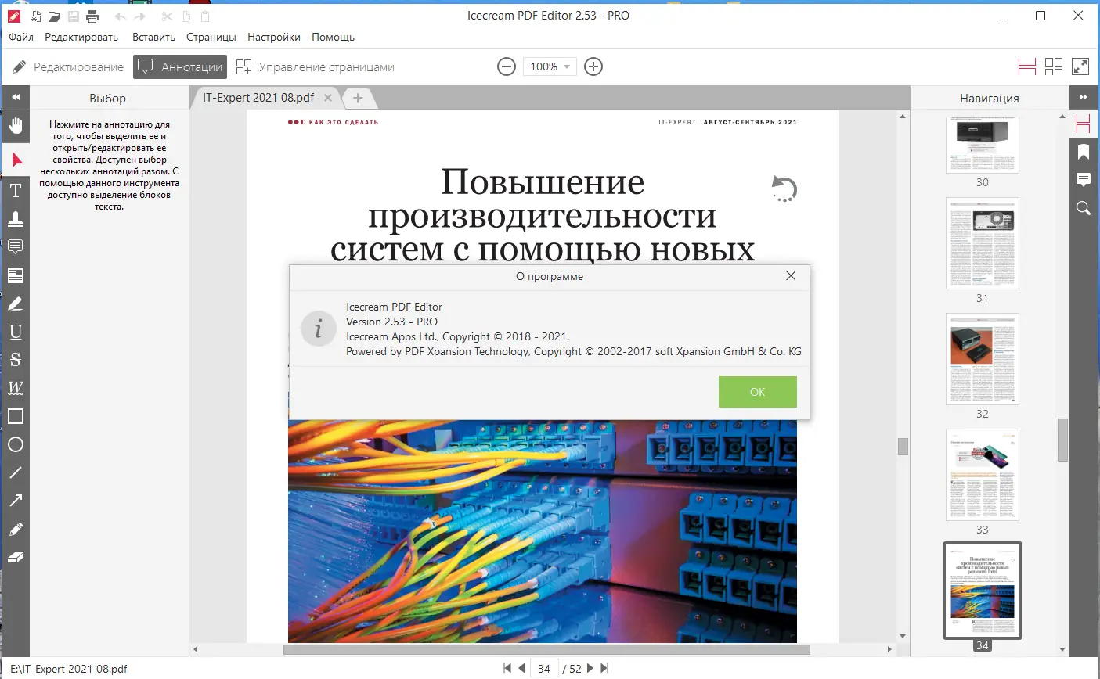Click OK in the О программе dialog
Screen dimensions: 1100x679
[758, 392]
